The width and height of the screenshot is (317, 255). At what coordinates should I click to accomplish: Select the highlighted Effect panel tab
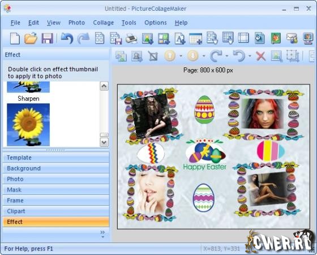56,222
